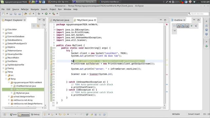Click the clock in system panel
Viewport: 210px width, 118px height.
(205, 2)
